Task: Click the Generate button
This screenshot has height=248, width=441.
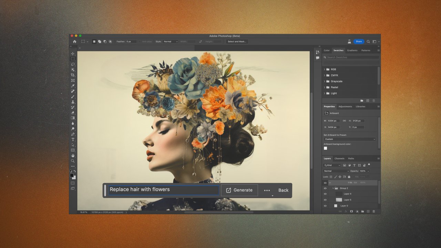Action: click(x=239, y=190)
